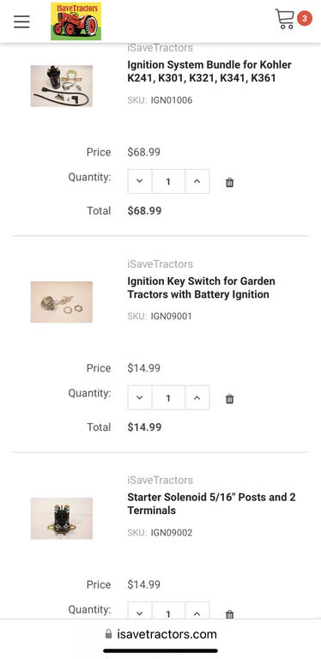Open the shopping cart with 3 items
This screenshot has height=659, width=321.
click(294, 19)
